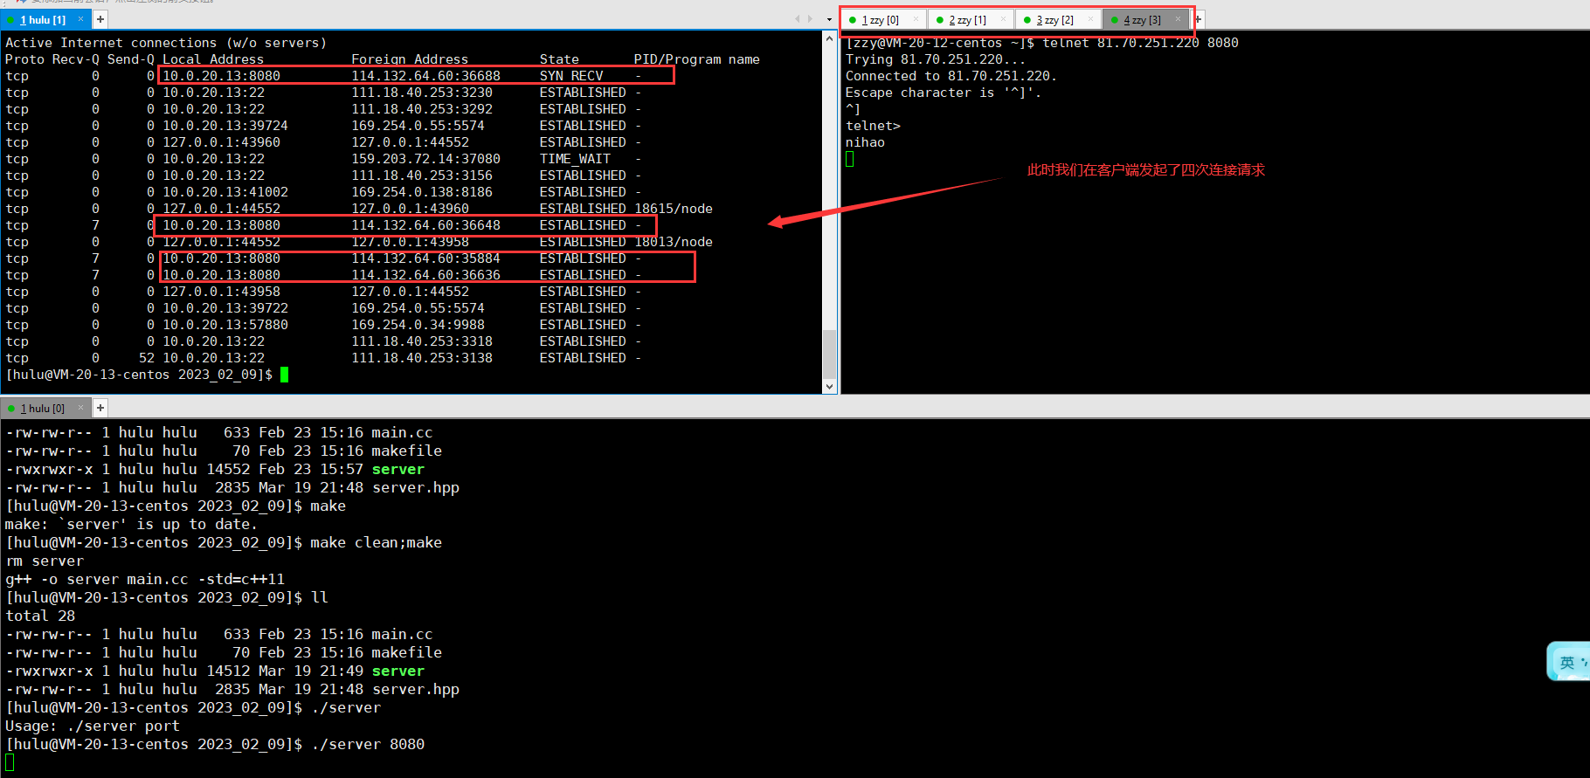Click the 18615/node program name
The height and width of the screenshot is (778, 1590).
click(x=674, y=209)
